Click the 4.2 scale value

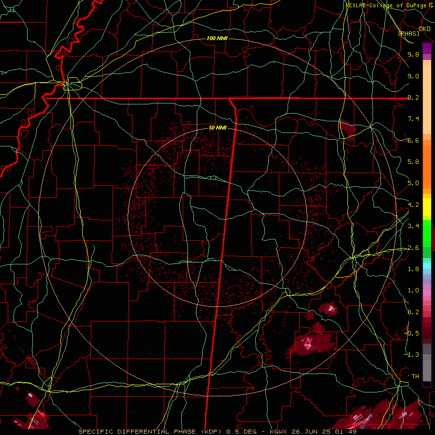(413, 205)
